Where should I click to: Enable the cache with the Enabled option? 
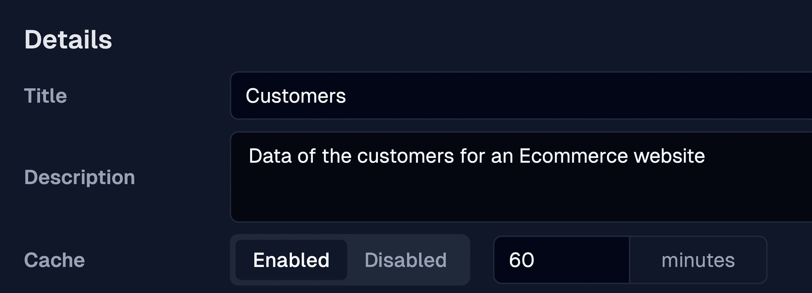pyautogui.click(x=291, y=260)
